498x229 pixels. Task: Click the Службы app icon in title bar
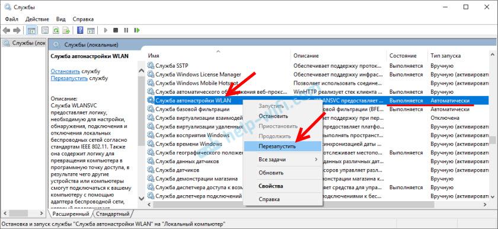point(8,7)
